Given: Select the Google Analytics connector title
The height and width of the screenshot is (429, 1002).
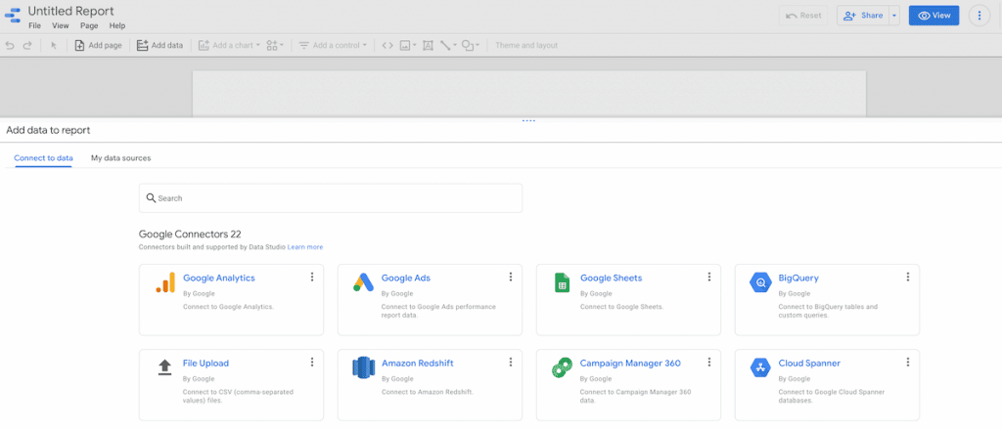Looking at the screenshot, I should coord(219,278).
